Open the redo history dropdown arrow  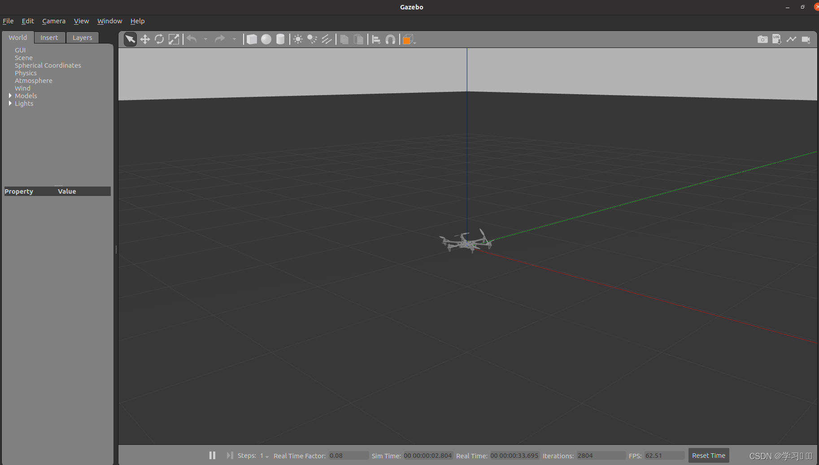pos(234,39)
